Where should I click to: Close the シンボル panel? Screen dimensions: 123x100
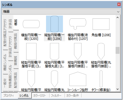[119, 4]
